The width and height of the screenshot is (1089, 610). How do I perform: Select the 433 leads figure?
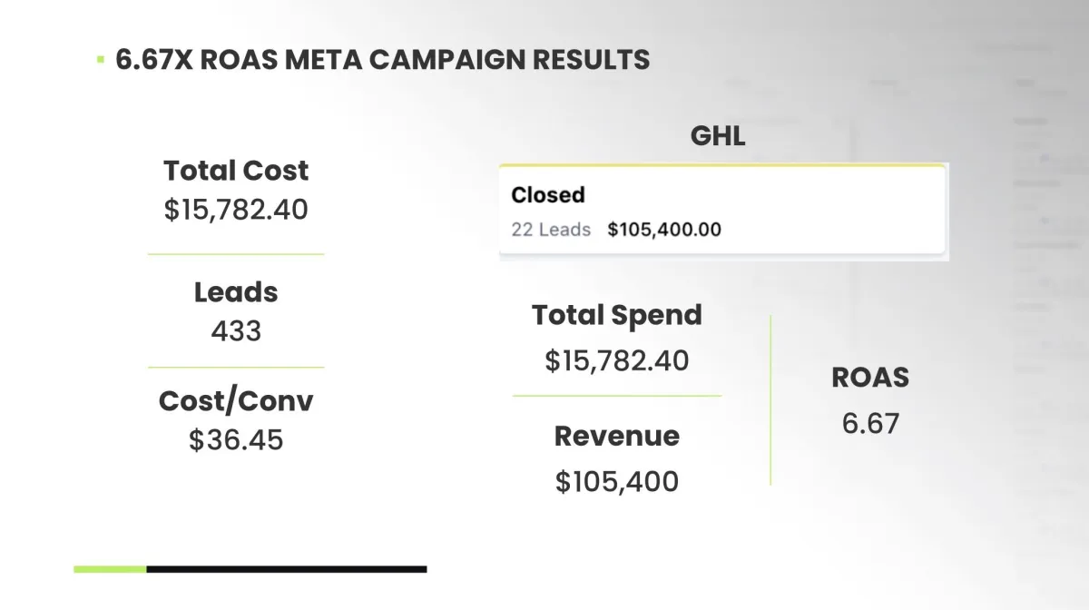(236, 330)
